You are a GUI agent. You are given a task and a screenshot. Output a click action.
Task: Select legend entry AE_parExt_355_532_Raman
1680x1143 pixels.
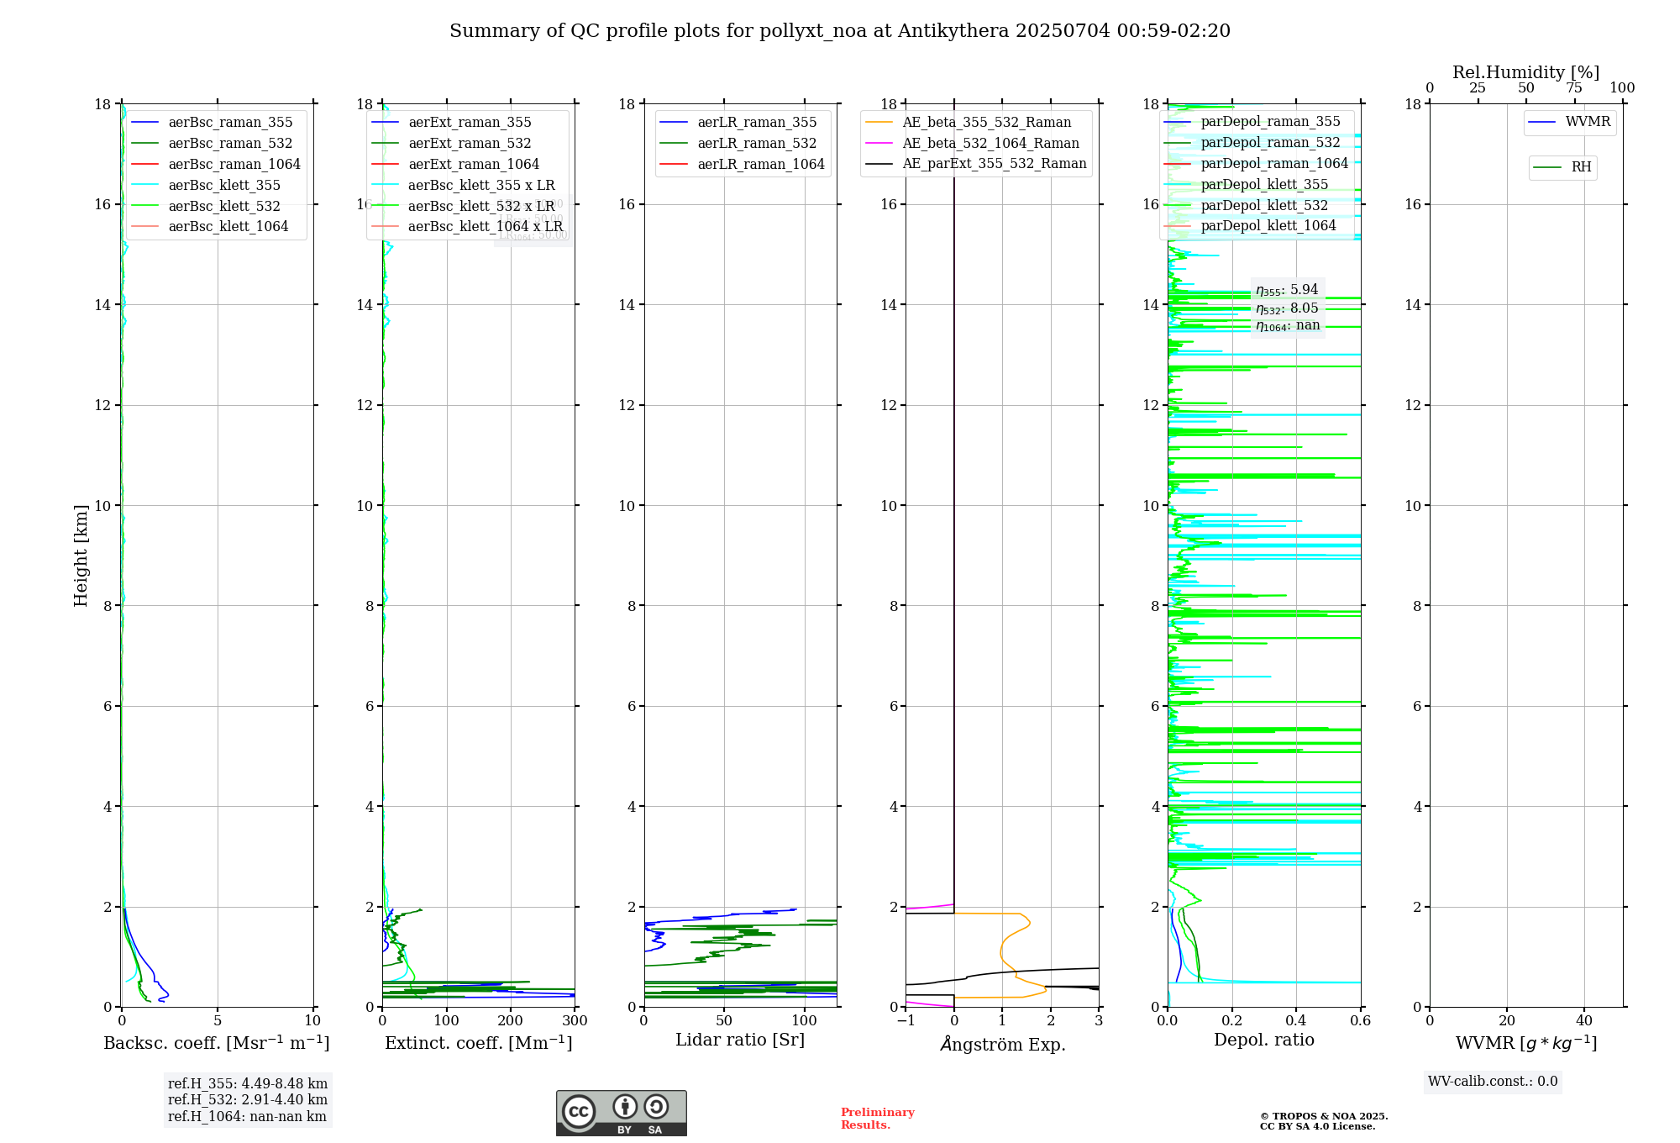point(976,164)
